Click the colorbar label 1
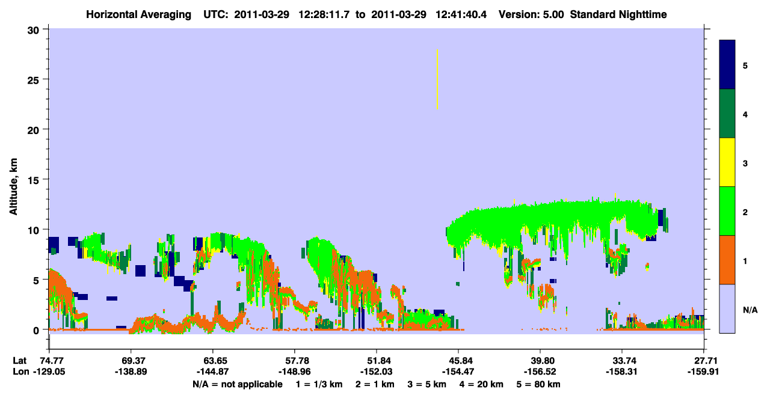 (x=745, y=260)
